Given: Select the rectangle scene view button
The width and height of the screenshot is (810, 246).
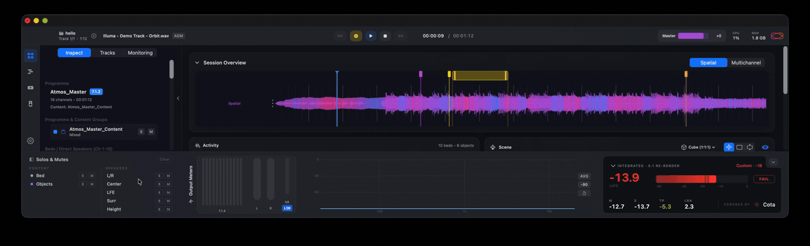Looking at the screenshot, I should tap(739, 147).
